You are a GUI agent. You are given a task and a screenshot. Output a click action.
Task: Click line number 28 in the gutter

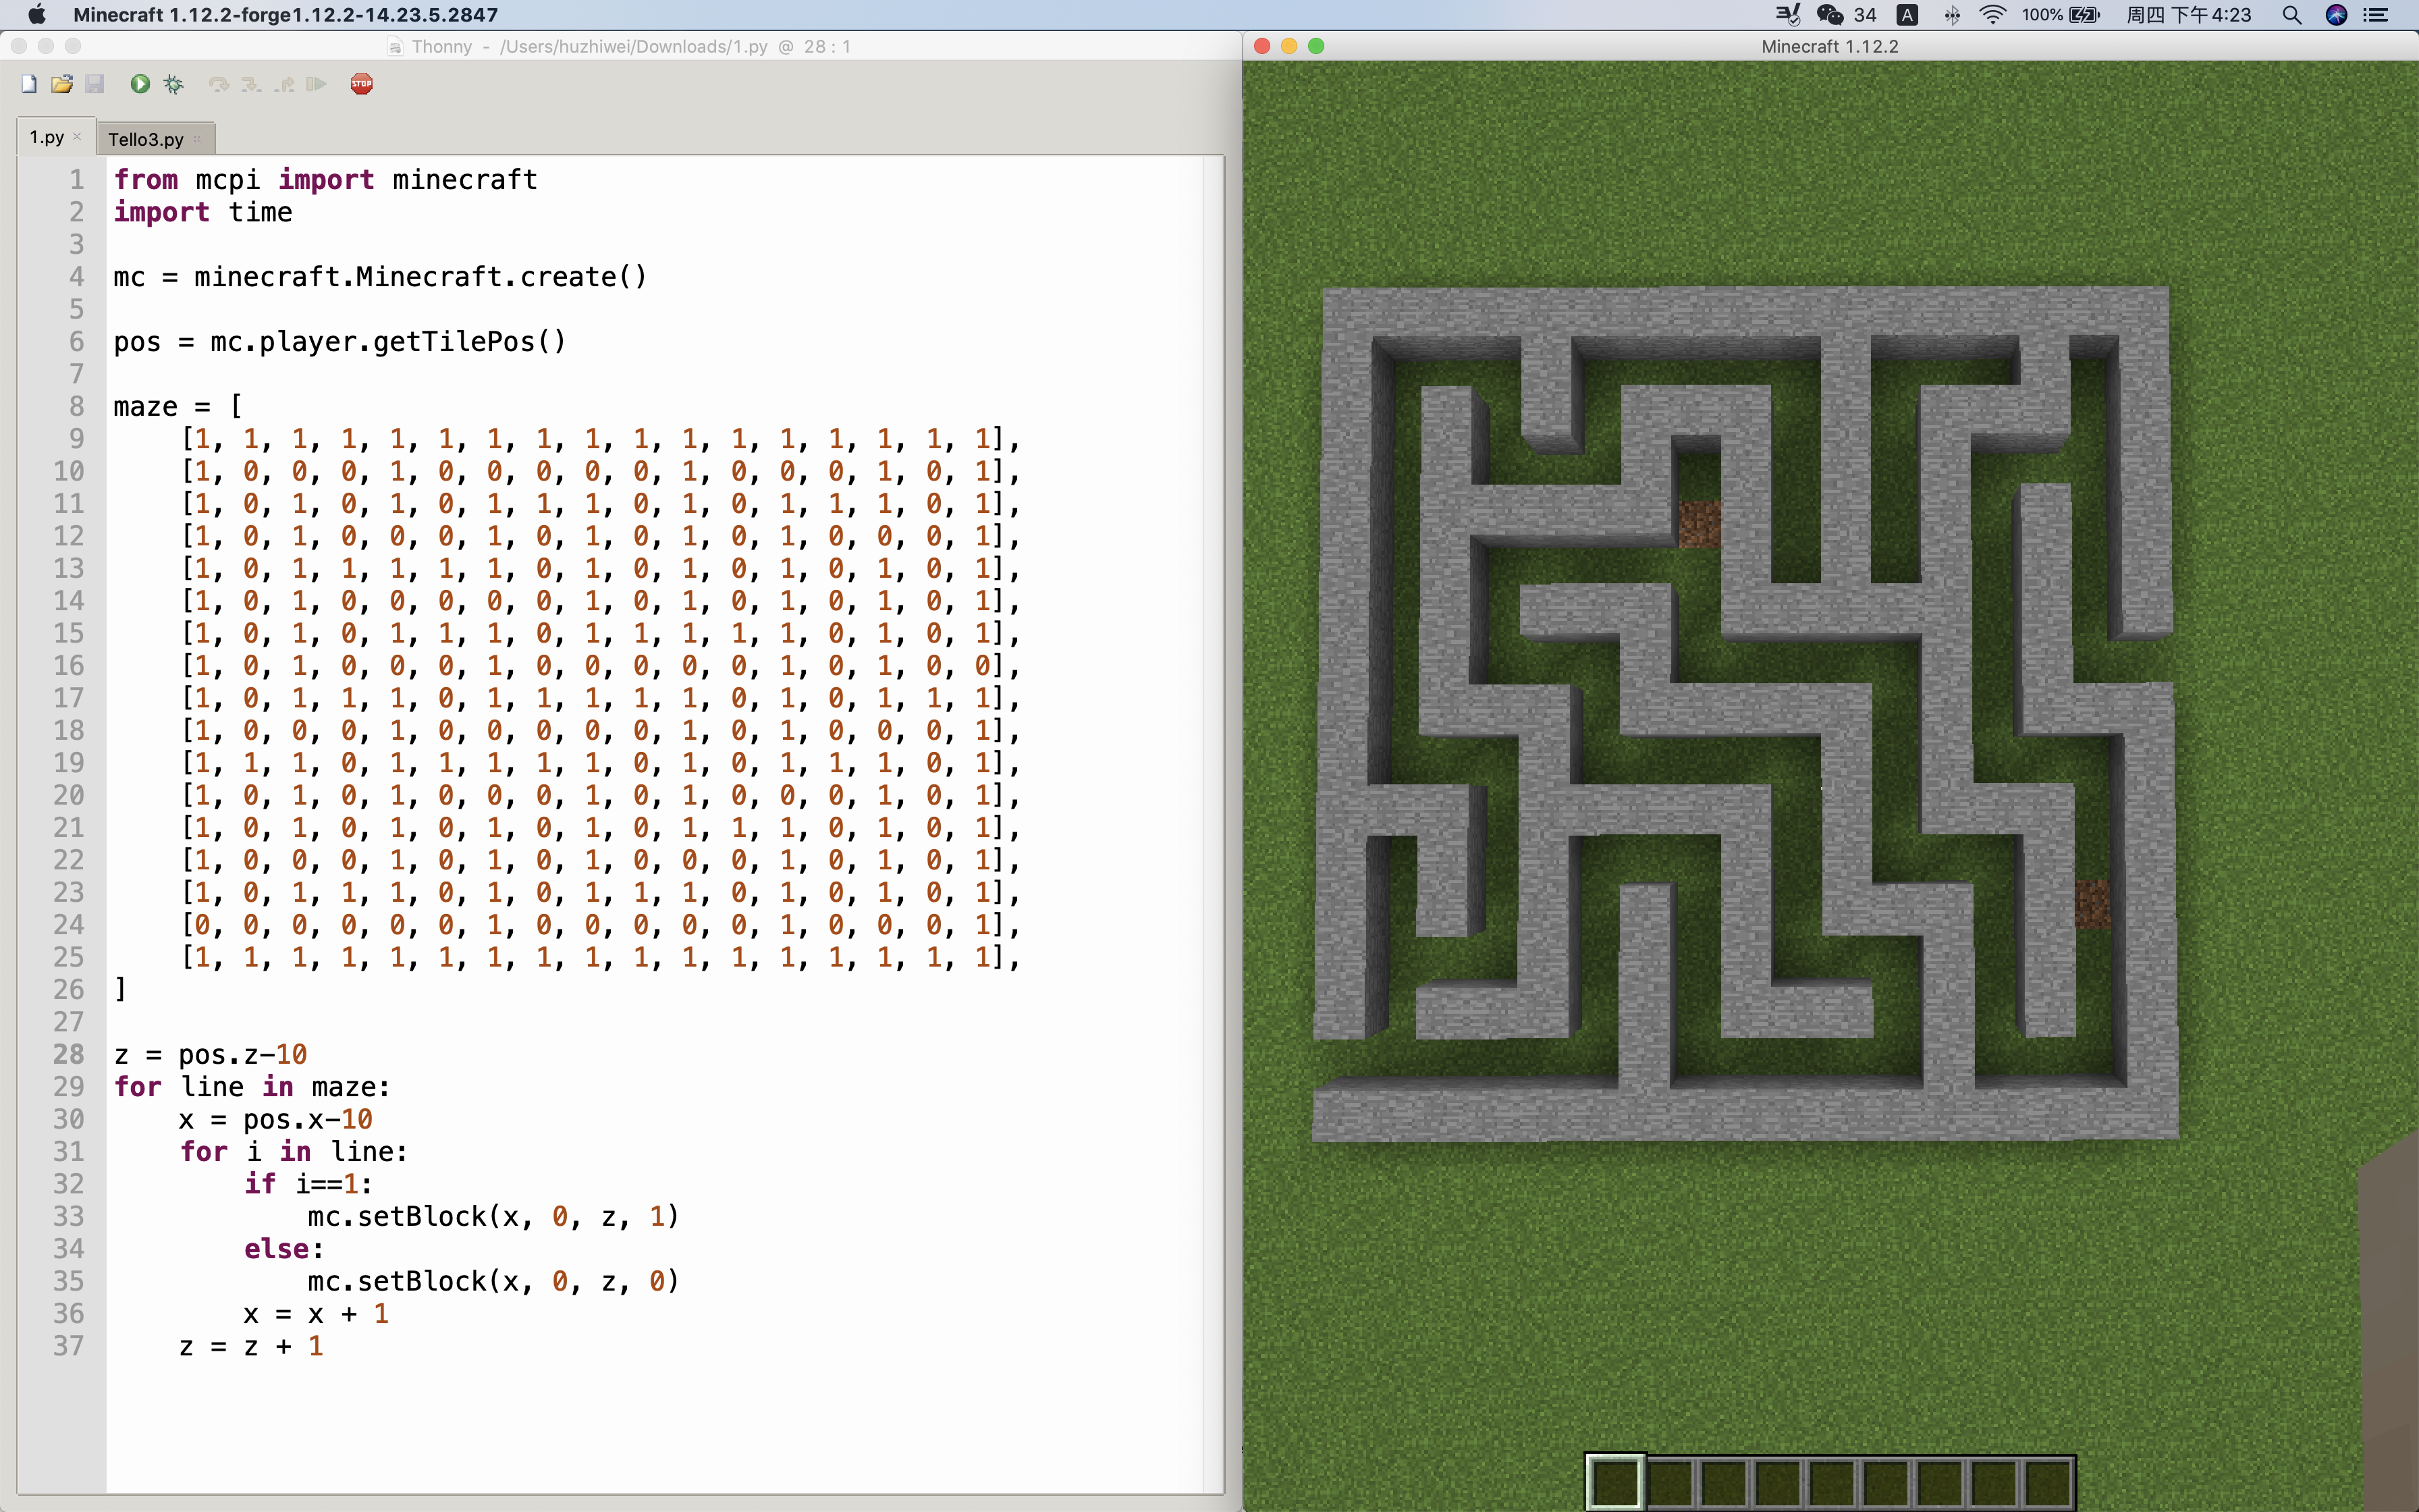click(x=69, y=1054)
